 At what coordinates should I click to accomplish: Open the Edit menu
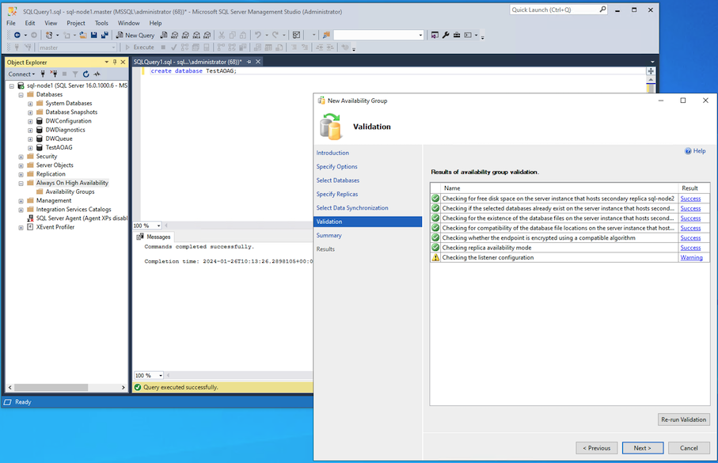[30, 23]
